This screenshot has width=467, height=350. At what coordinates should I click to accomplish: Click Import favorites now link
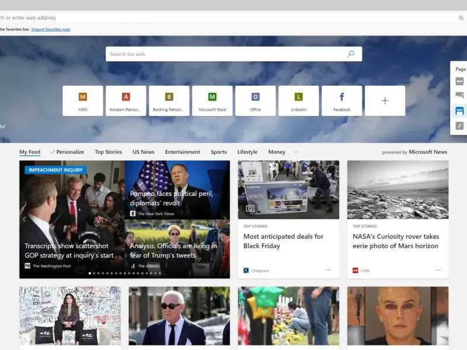click(51, 29)
